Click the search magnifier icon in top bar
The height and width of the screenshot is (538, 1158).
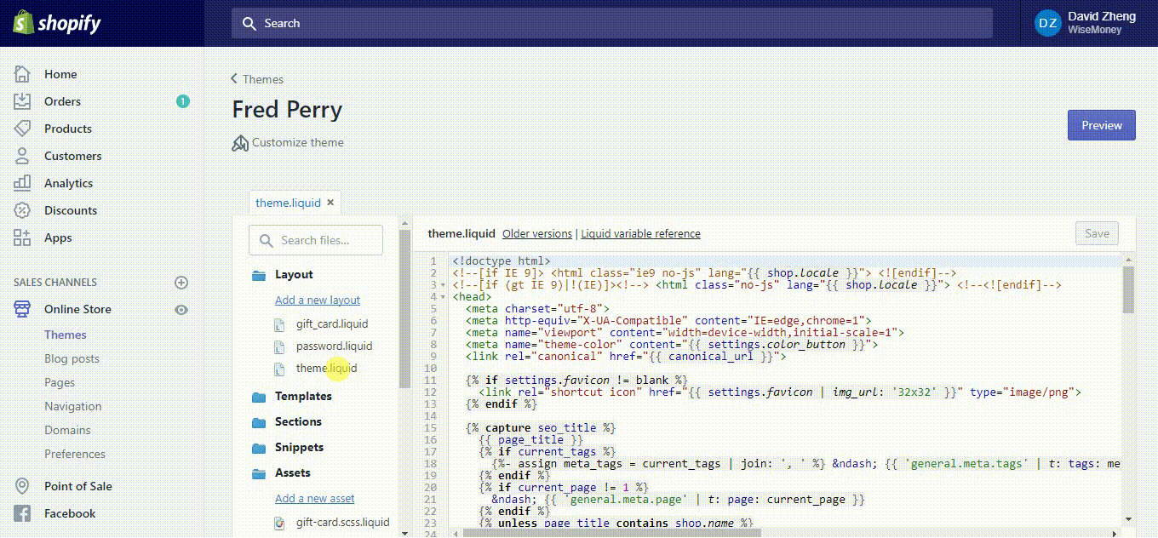(x=249, y=24)
